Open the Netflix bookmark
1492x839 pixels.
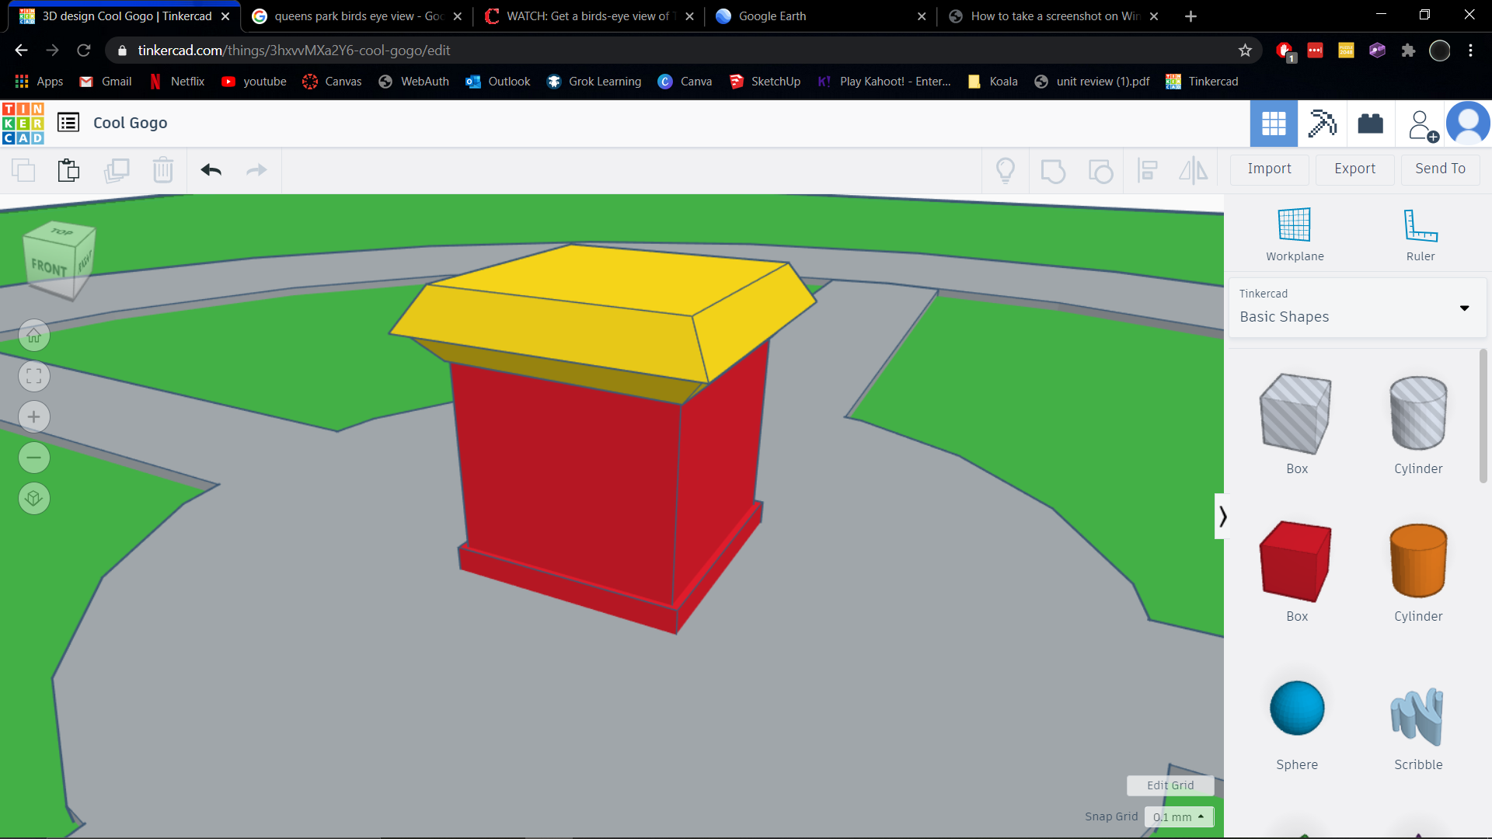(177, 82)
